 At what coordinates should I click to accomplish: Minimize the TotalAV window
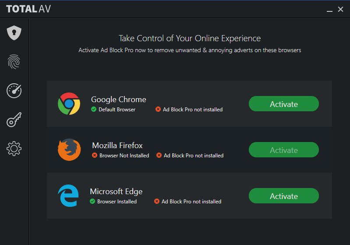[329, 10]
